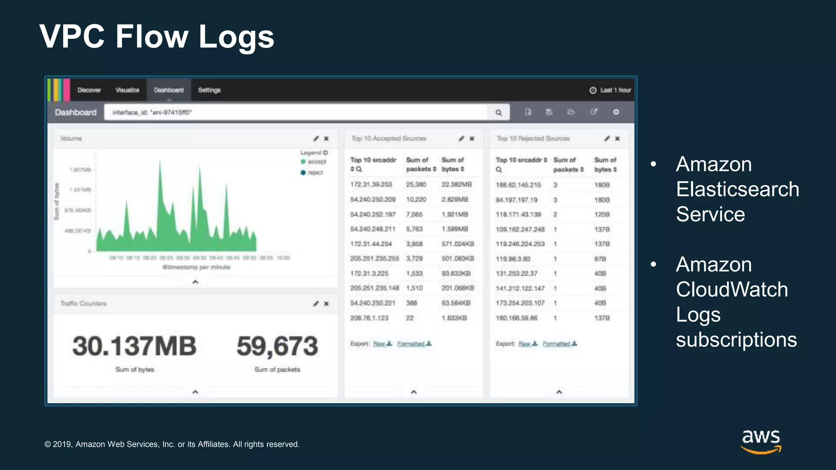836x470 pixels.
Task: Select rejected source 180.166.59.86
Action: coord(516,318)
